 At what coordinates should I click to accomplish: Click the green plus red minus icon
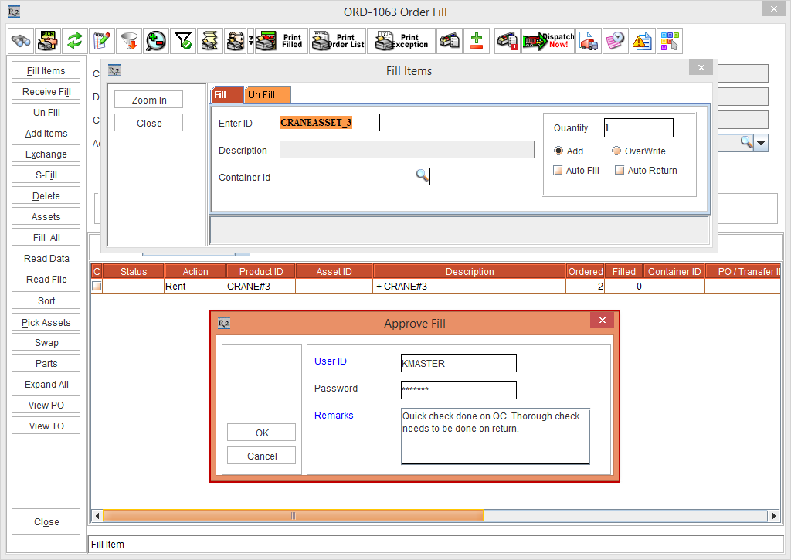pos(477,41)
